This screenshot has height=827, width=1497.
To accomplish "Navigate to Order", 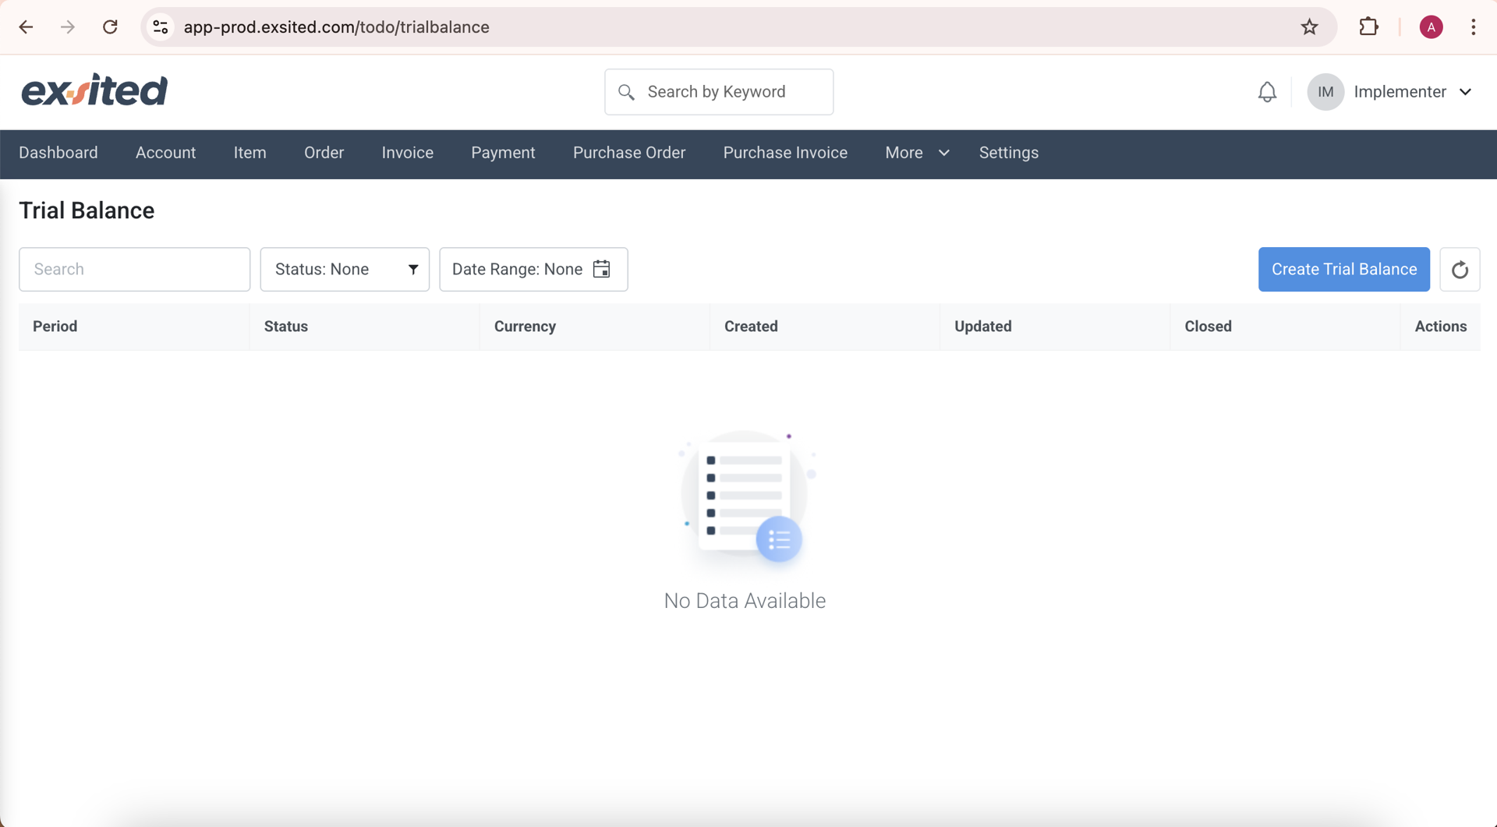I will coord(324,153).
